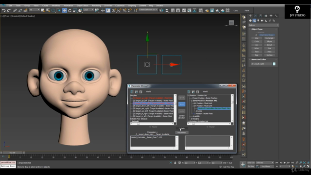The width and height of the screenshot is (311, 175).
Task: Click the object color swatch beside name
Action: tap(274, 64)
